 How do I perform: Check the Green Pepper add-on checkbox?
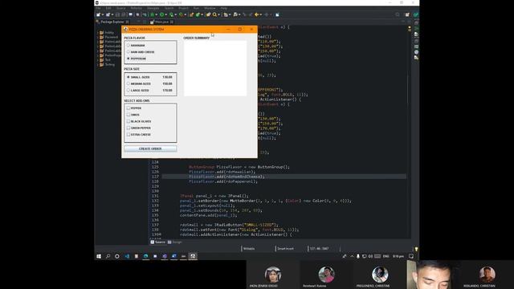[x=128, y=128]
